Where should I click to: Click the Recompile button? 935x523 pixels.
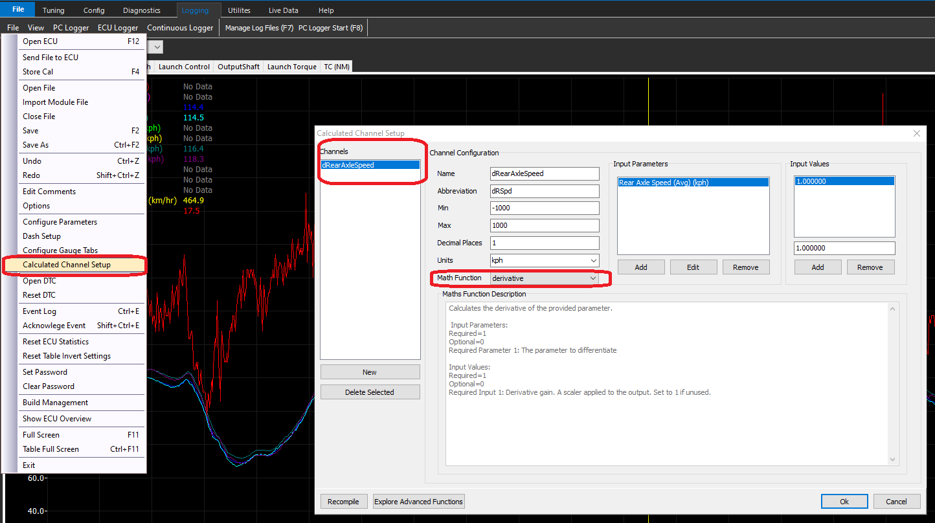(x=344, y=502)
